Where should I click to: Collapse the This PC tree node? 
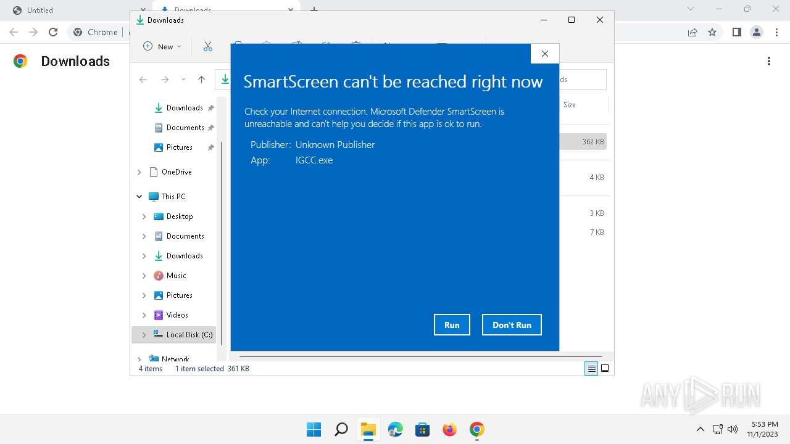coord(139,197)
